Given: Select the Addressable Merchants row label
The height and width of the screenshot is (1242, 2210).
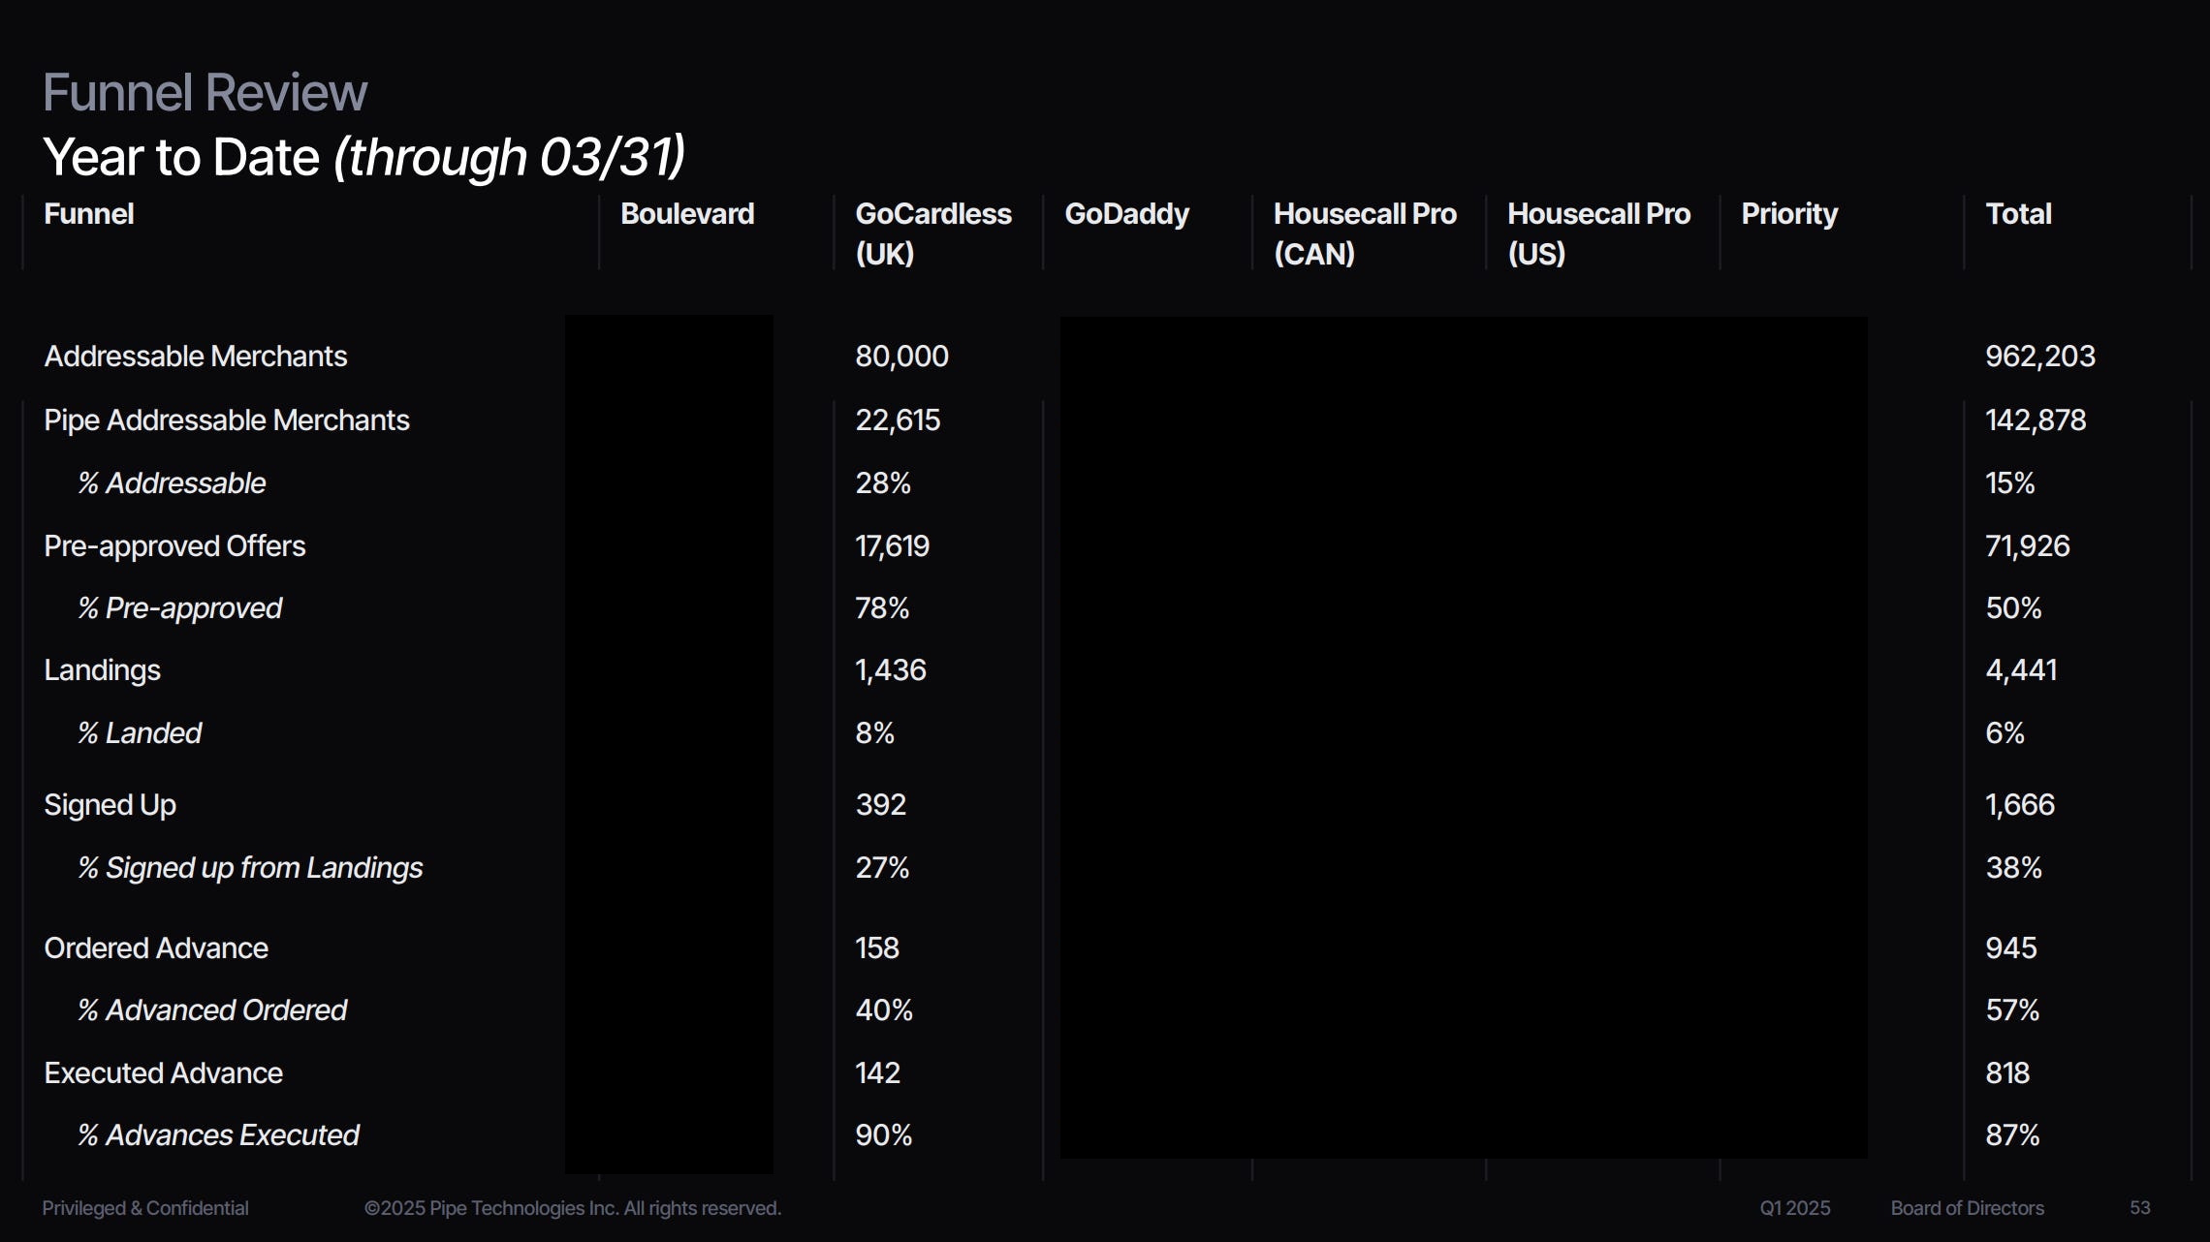Looking at the screenshot, I should tap(195, 357).
